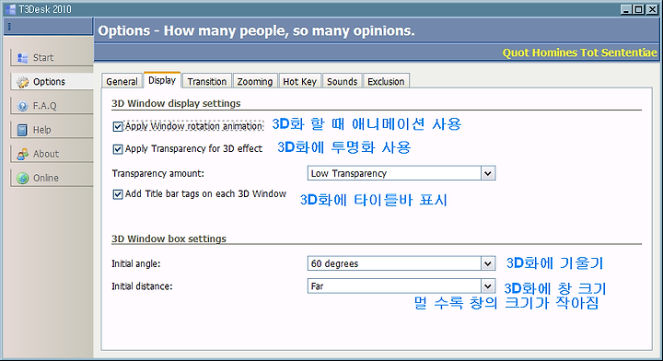Go to the Online label in the sidebar
663x361 pixels.
[x=46, y=178]
